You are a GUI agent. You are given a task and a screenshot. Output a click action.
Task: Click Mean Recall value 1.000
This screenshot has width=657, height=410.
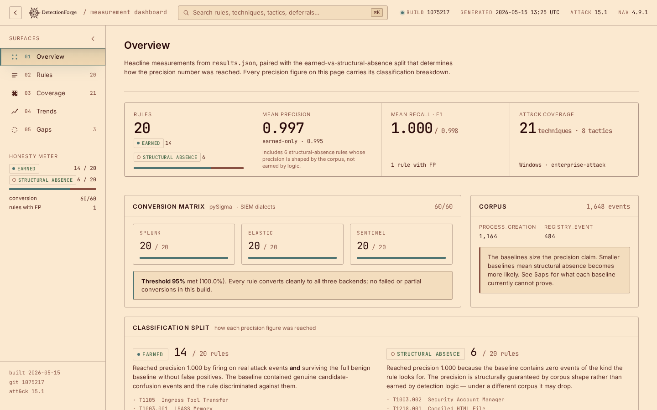pos(412,128)
